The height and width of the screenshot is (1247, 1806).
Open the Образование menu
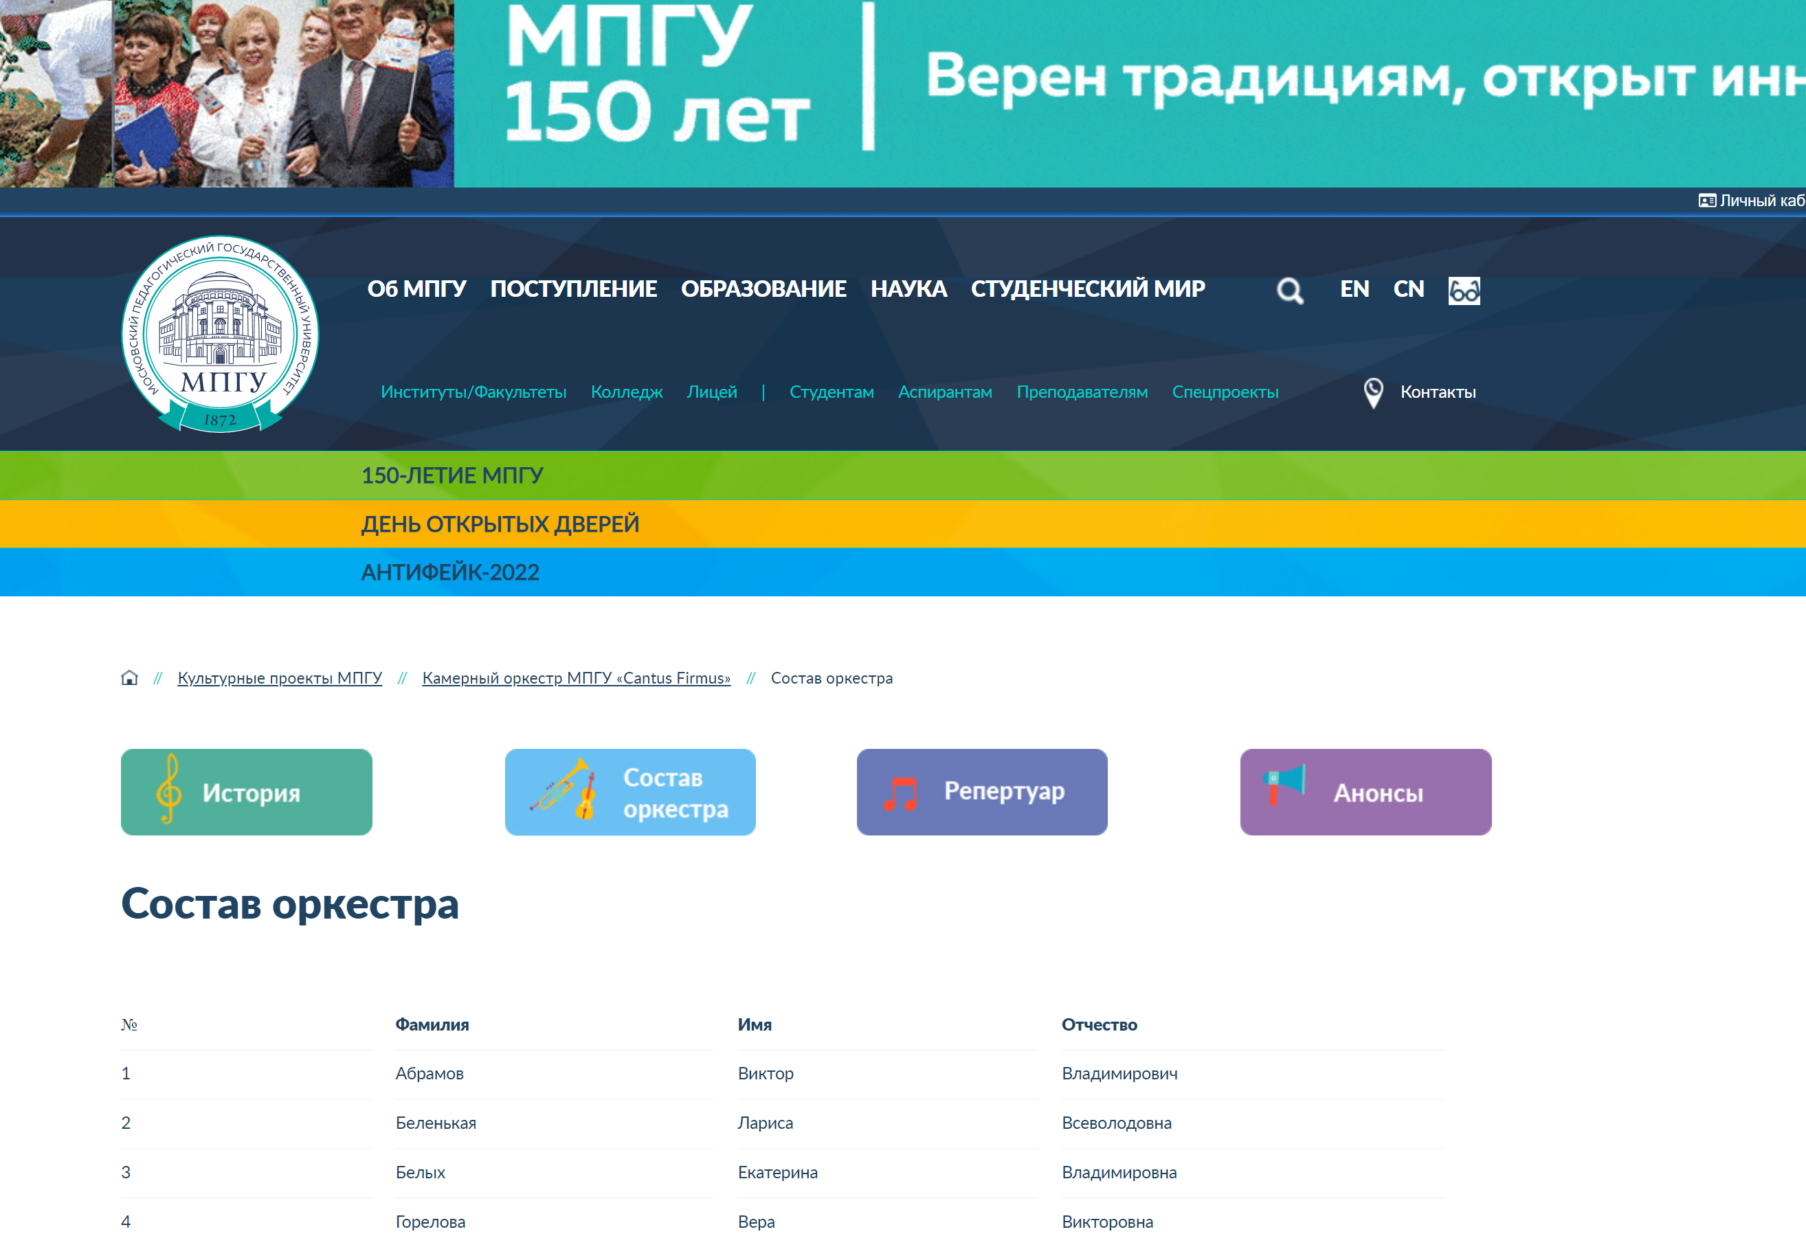click(x=763, y=289)
